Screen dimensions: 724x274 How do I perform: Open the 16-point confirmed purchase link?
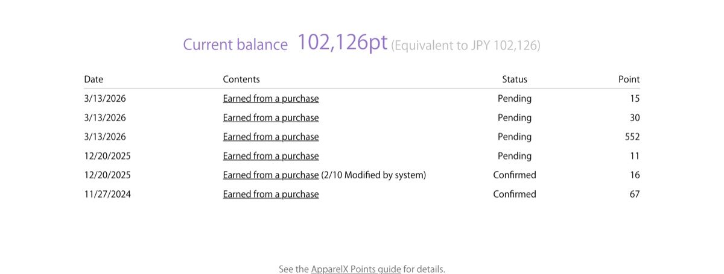[x=271, y=175]
